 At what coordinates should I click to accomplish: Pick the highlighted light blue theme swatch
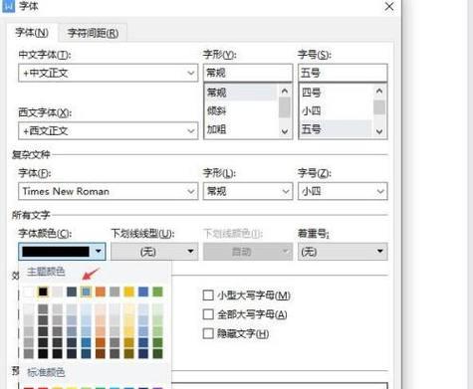(86, 292)
